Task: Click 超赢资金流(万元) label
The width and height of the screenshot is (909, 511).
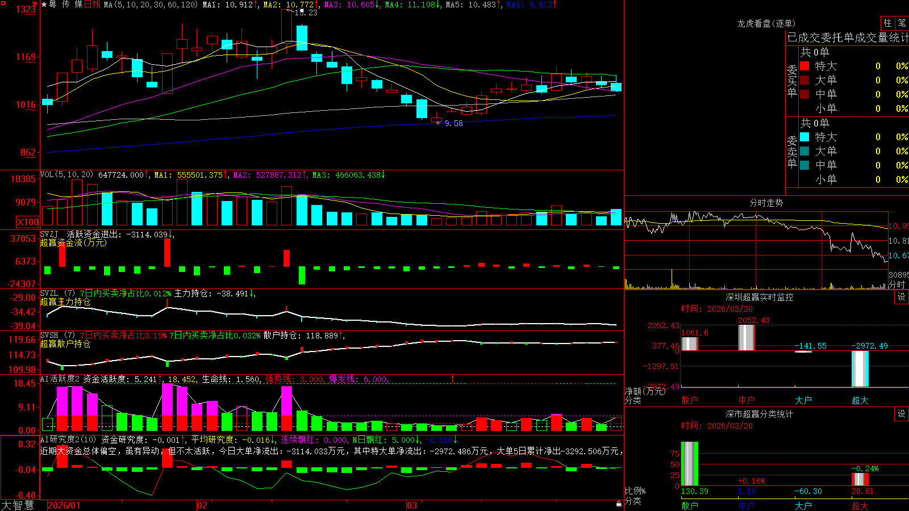Action: point(73,242)
